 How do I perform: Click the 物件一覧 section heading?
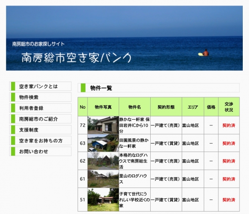click(101, 88)
